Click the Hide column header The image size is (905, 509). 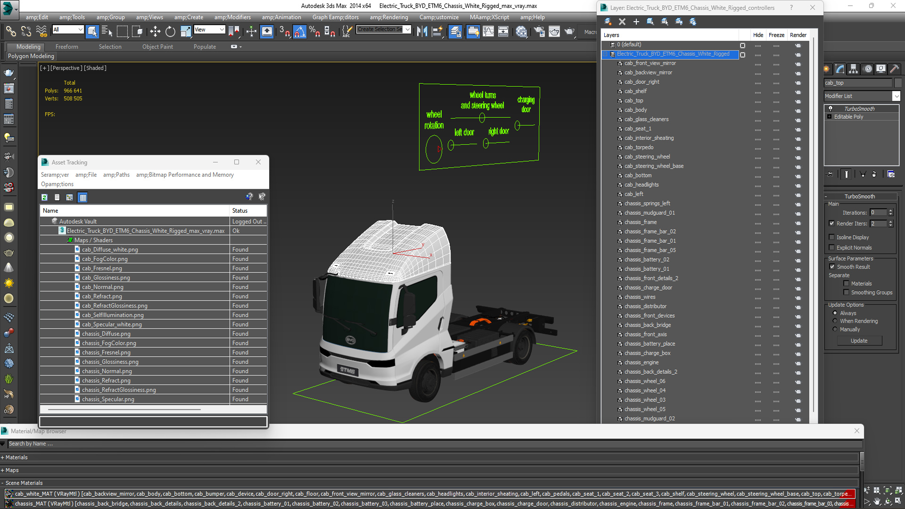(x=758, y=35)
